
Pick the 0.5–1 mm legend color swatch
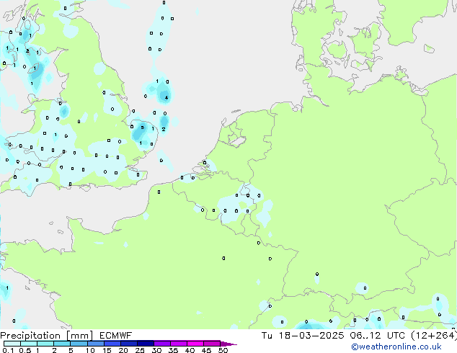coord(29,344)
